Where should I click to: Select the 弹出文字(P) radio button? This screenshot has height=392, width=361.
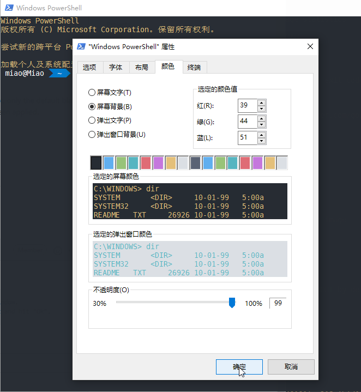tap(110, 120)
